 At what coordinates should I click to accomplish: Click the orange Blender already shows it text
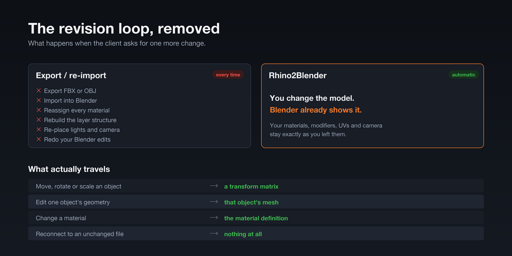pyautogui.click(x=316, y=110)
